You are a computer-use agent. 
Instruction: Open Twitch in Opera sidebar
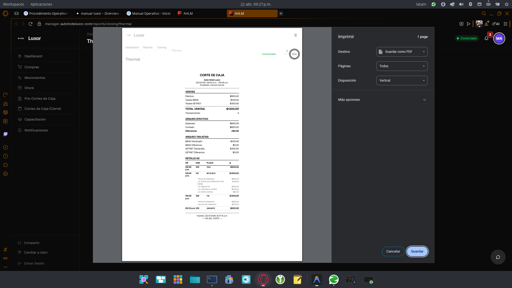coord(5,134)
